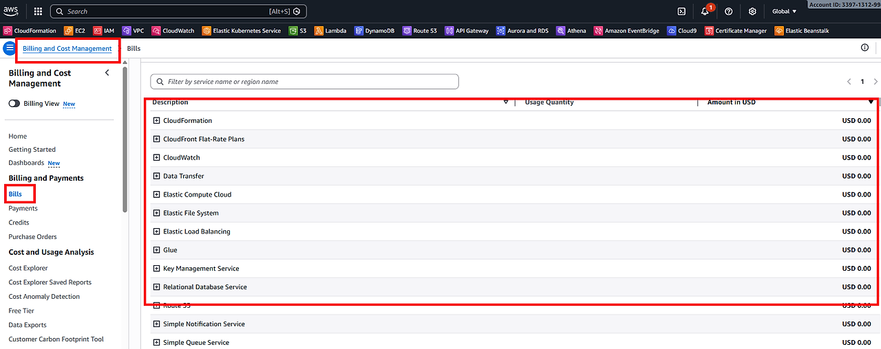Toggle the Billing View switch
The height and width of the screenshot is (349, 881).
pos(14,104)
